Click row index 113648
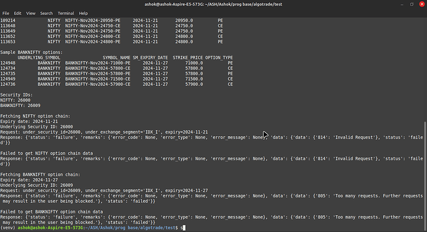Screen dimensions: 427x232 click(8, 25)
